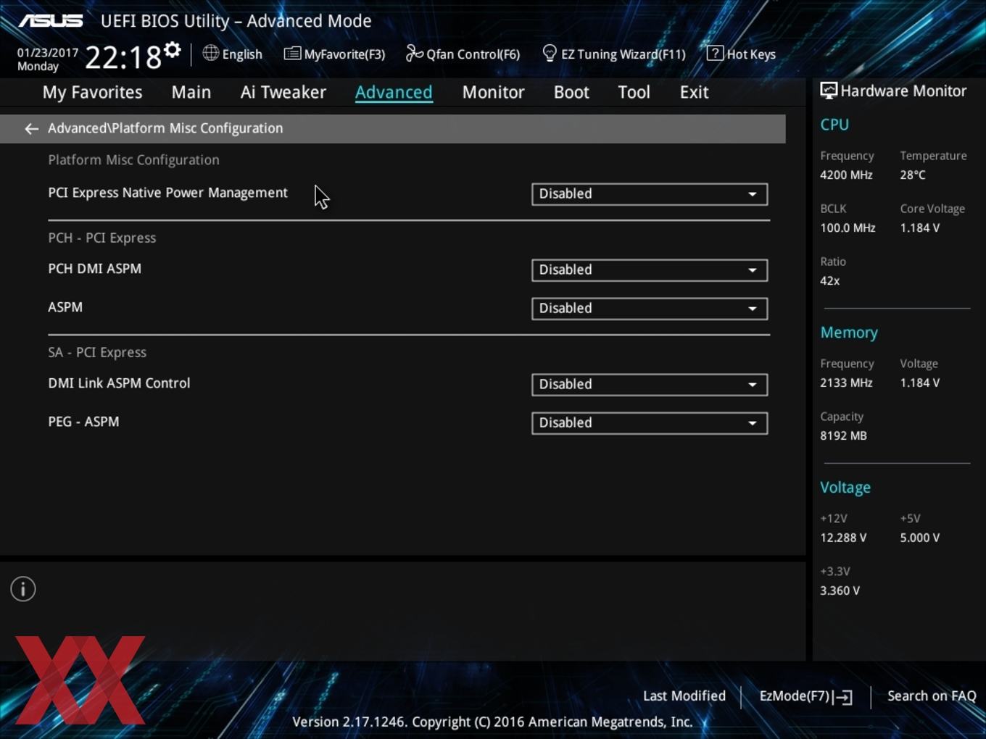The width and height of the screenshot is (986, 739).
Task: Click the Hot Keys question mark icon
Action: (714, 53)
